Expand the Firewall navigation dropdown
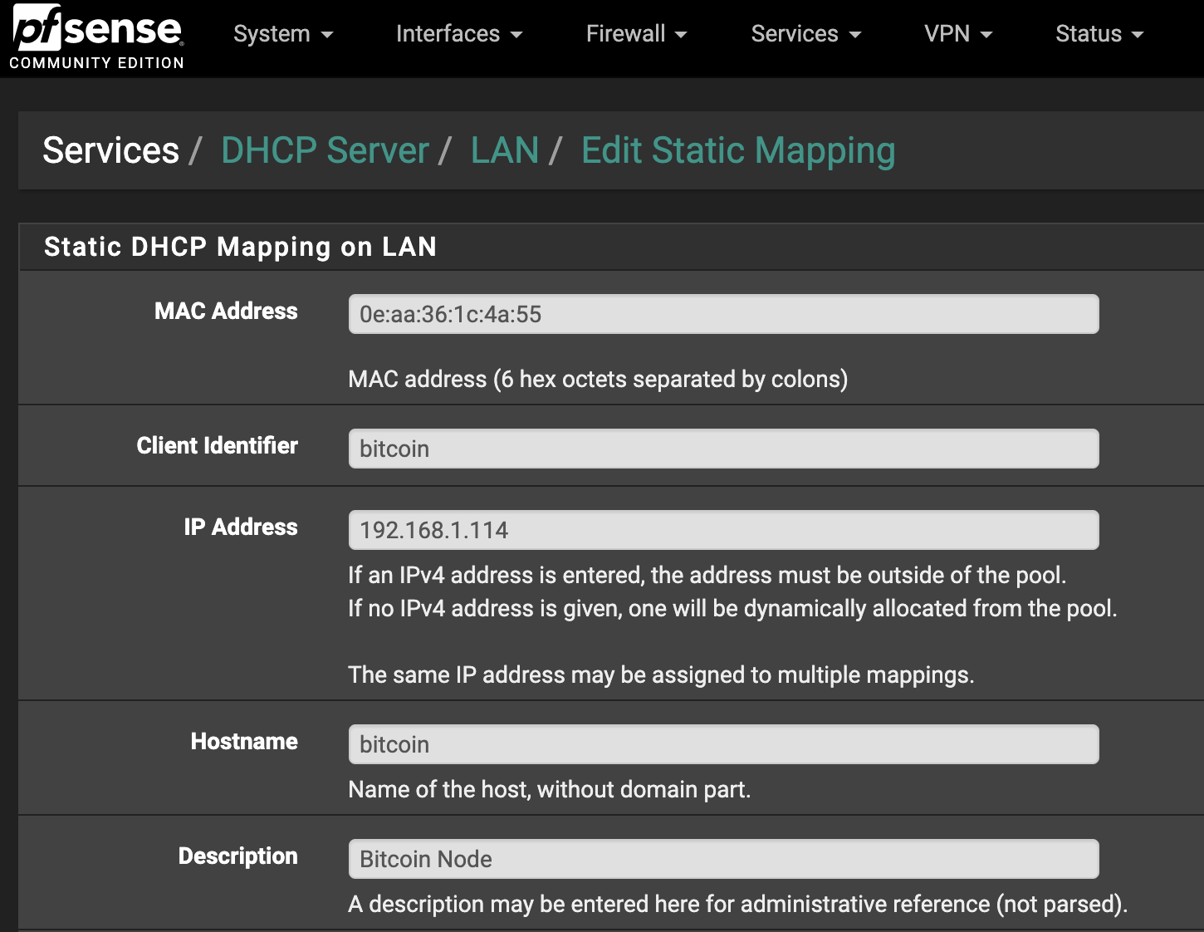 pos(636,34)
